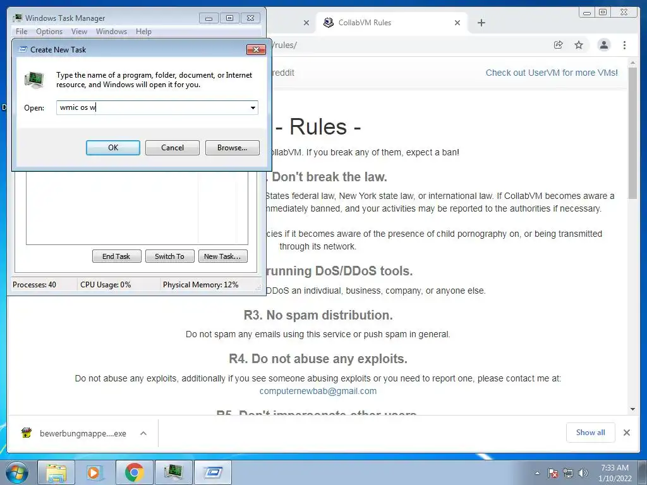Click Switch To in Task Manager

click(169, 256)
